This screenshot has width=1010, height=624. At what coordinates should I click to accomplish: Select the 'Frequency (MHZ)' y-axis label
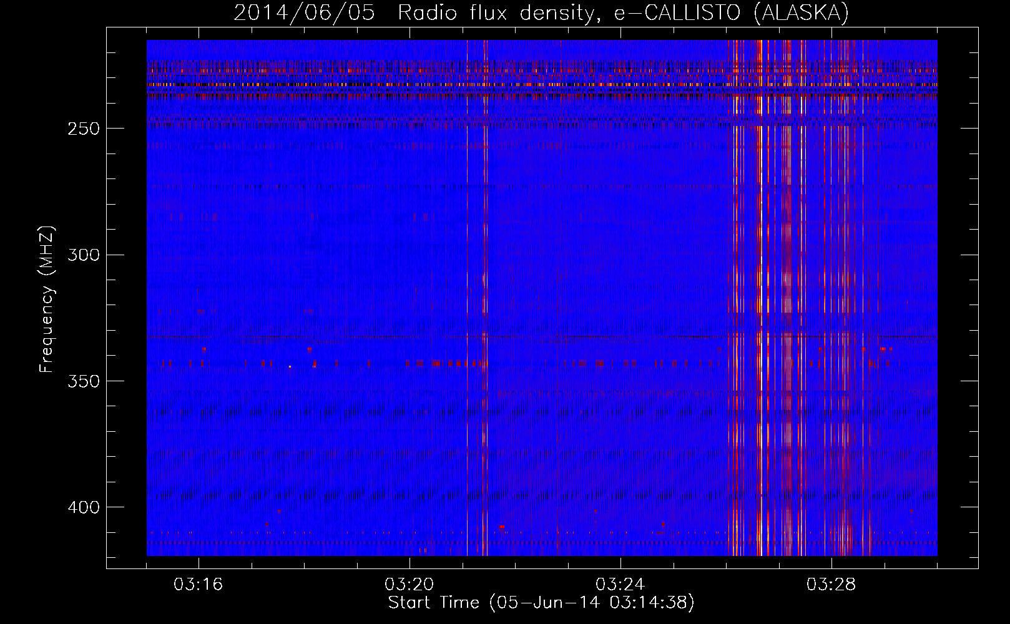(47, 299)
